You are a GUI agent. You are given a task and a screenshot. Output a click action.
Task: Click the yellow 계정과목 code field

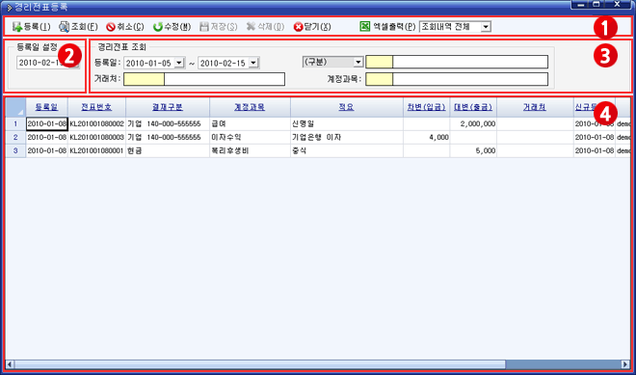point(380,79)
